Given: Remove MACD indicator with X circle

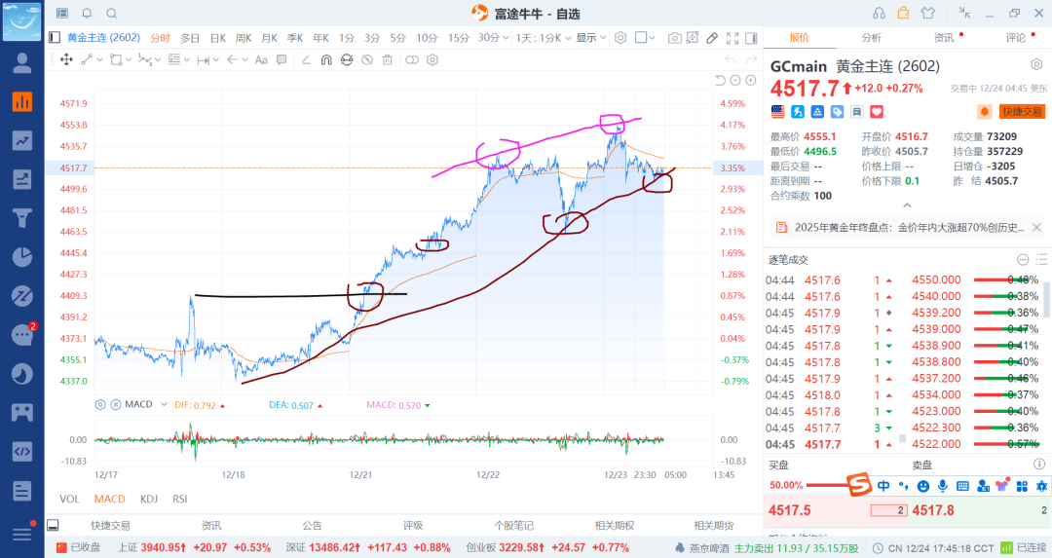Looking at the screenshot, I should point(115,404).
